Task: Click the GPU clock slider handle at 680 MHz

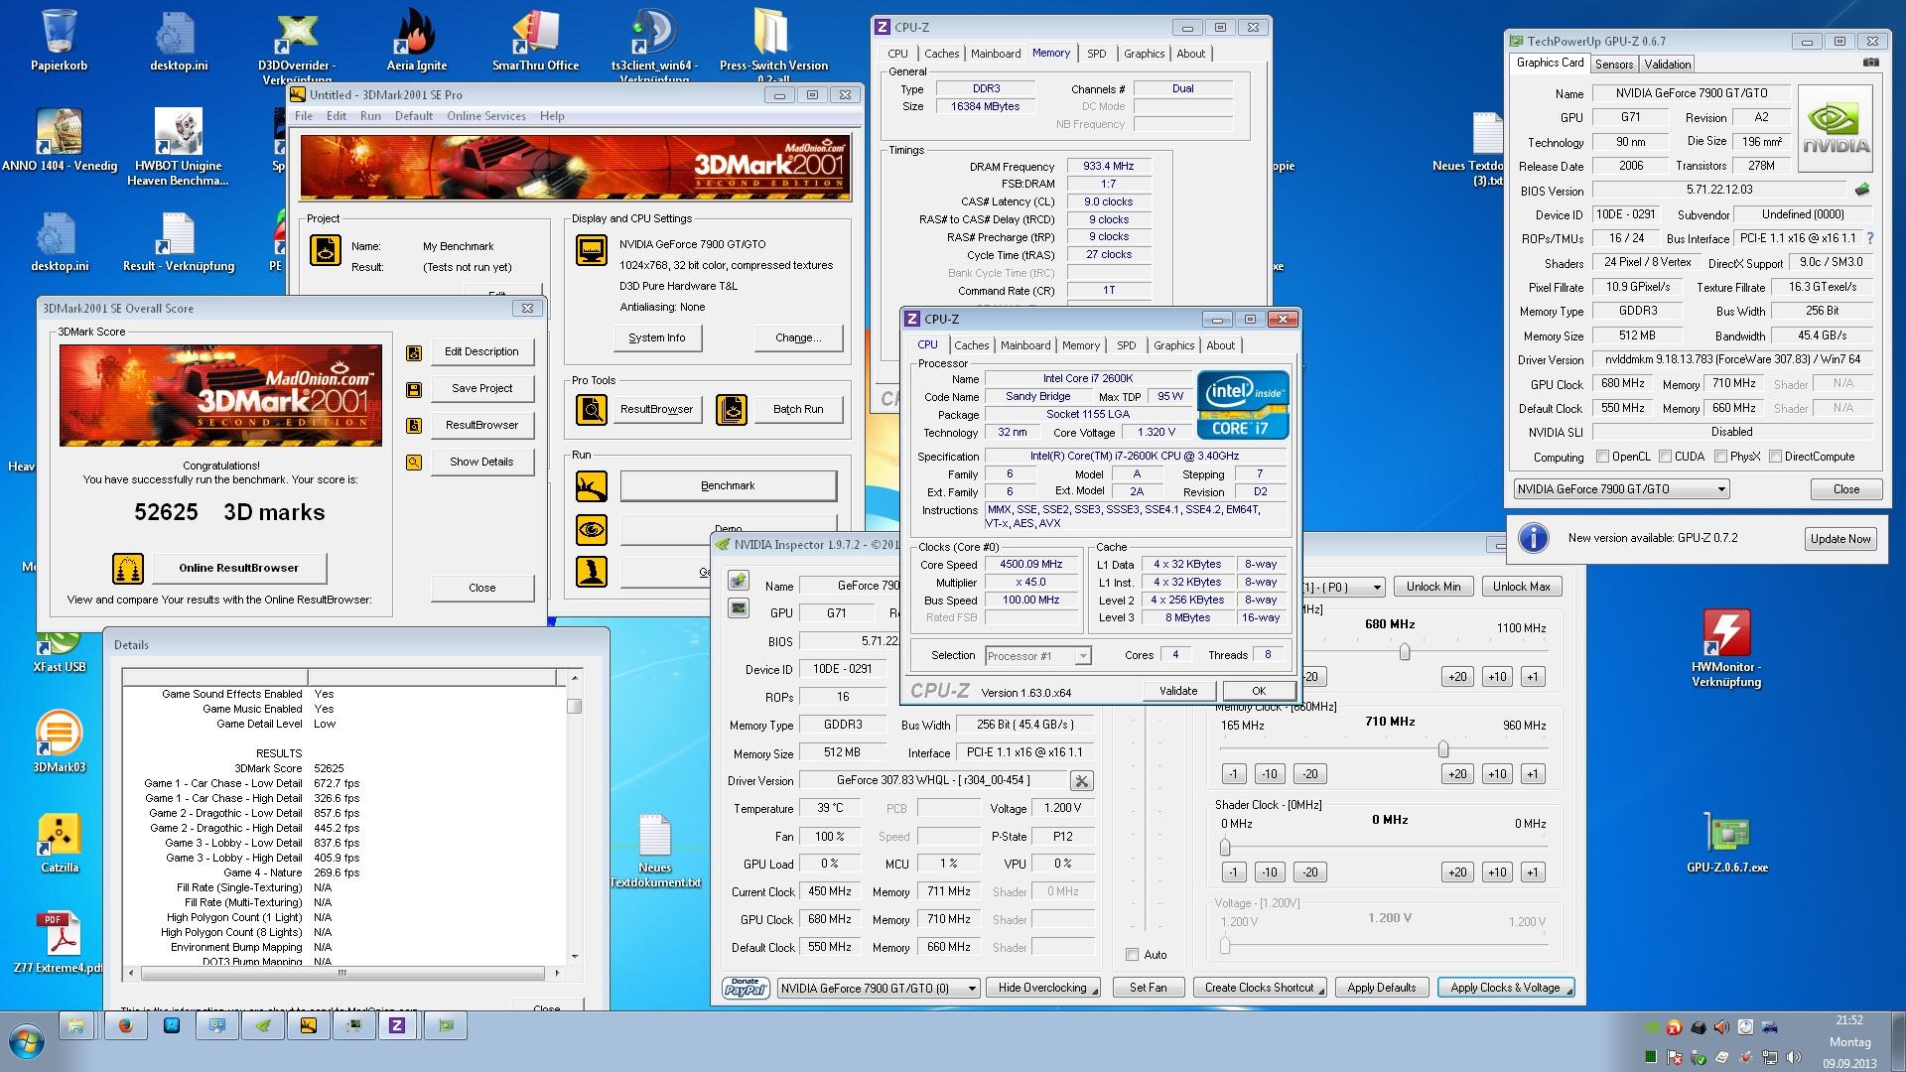Action: [1404, 652]
